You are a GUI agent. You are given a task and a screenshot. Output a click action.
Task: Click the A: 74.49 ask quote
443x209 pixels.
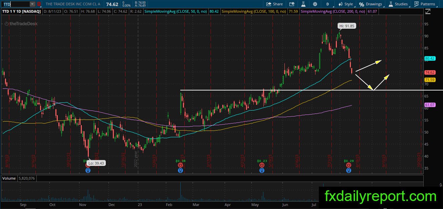(140, 6)
